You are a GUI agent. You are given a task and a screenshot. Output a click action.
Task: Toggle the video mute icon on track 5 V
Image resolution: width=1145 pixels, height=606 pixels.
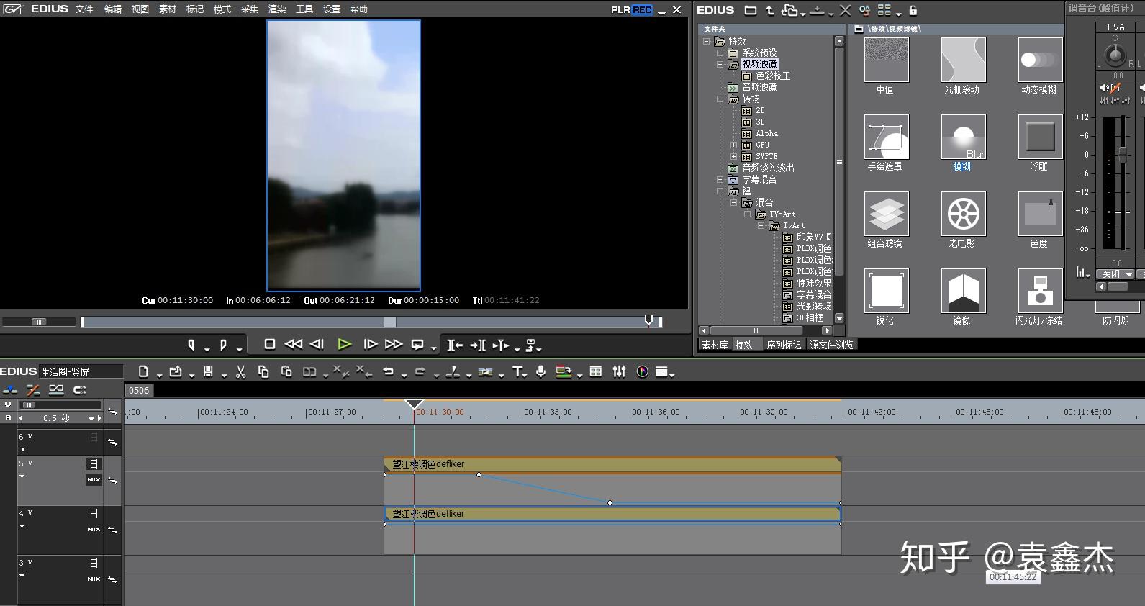94,464
